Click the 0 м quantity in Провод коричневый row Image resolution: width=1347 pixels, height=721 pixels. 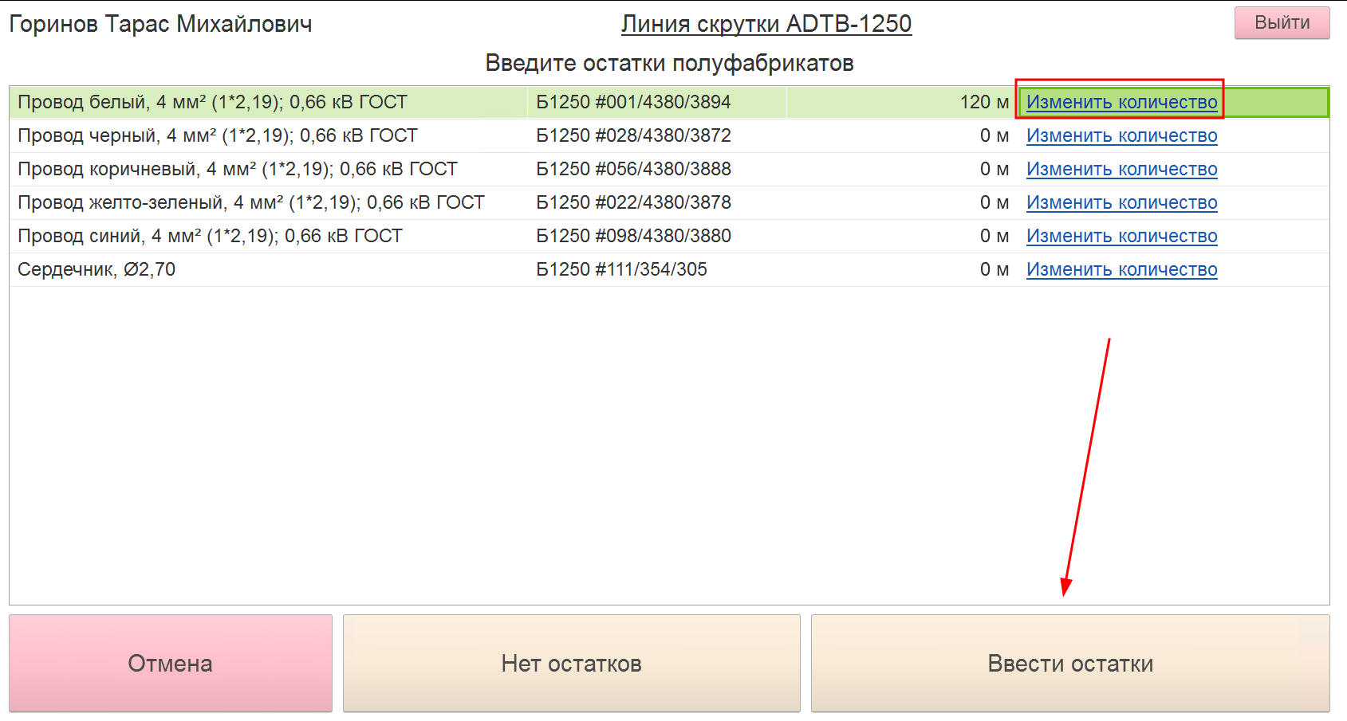tap(994, 169)
